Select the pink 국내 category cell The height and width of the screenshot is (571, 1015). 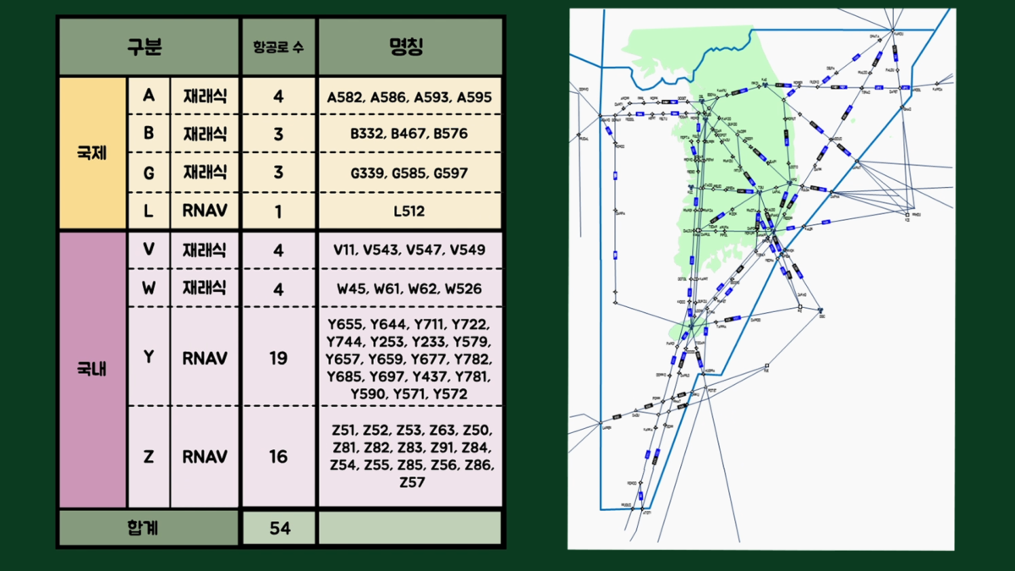pos(92,370)
